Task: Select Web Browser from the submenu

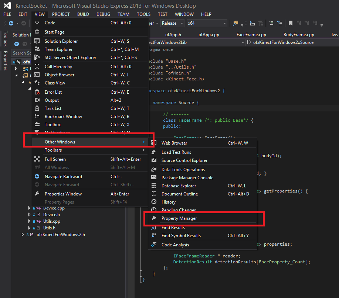Action: (x=203, y=143)
